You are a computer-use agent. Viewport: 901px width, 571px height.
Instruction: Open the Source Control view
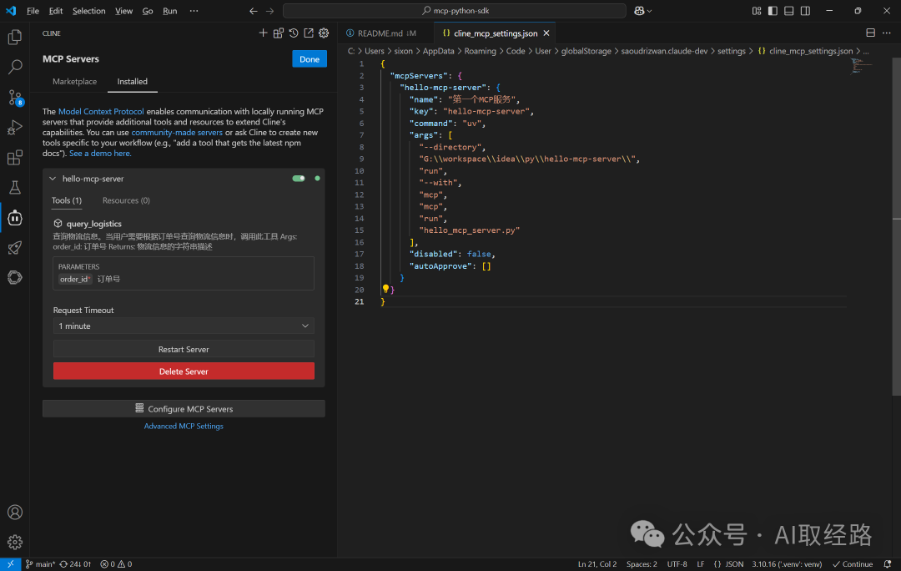[15, 98]
